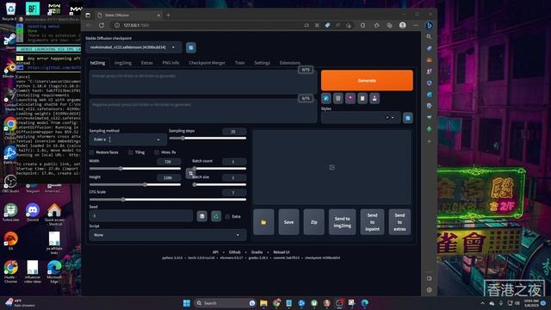The width and height of the screenshot is (551, 310).
Task: Open OBS Studio desktop icon
Action: 10,183
